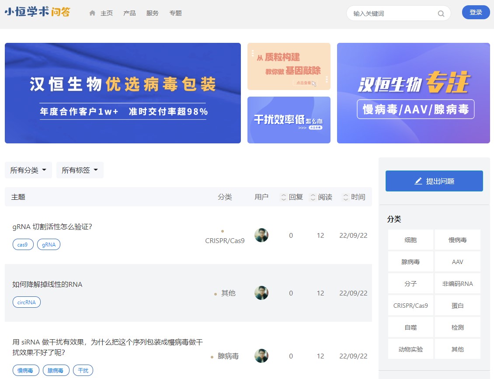Click the 提出问题 button
The image size is (494, 379).
[x=434, y=181]
